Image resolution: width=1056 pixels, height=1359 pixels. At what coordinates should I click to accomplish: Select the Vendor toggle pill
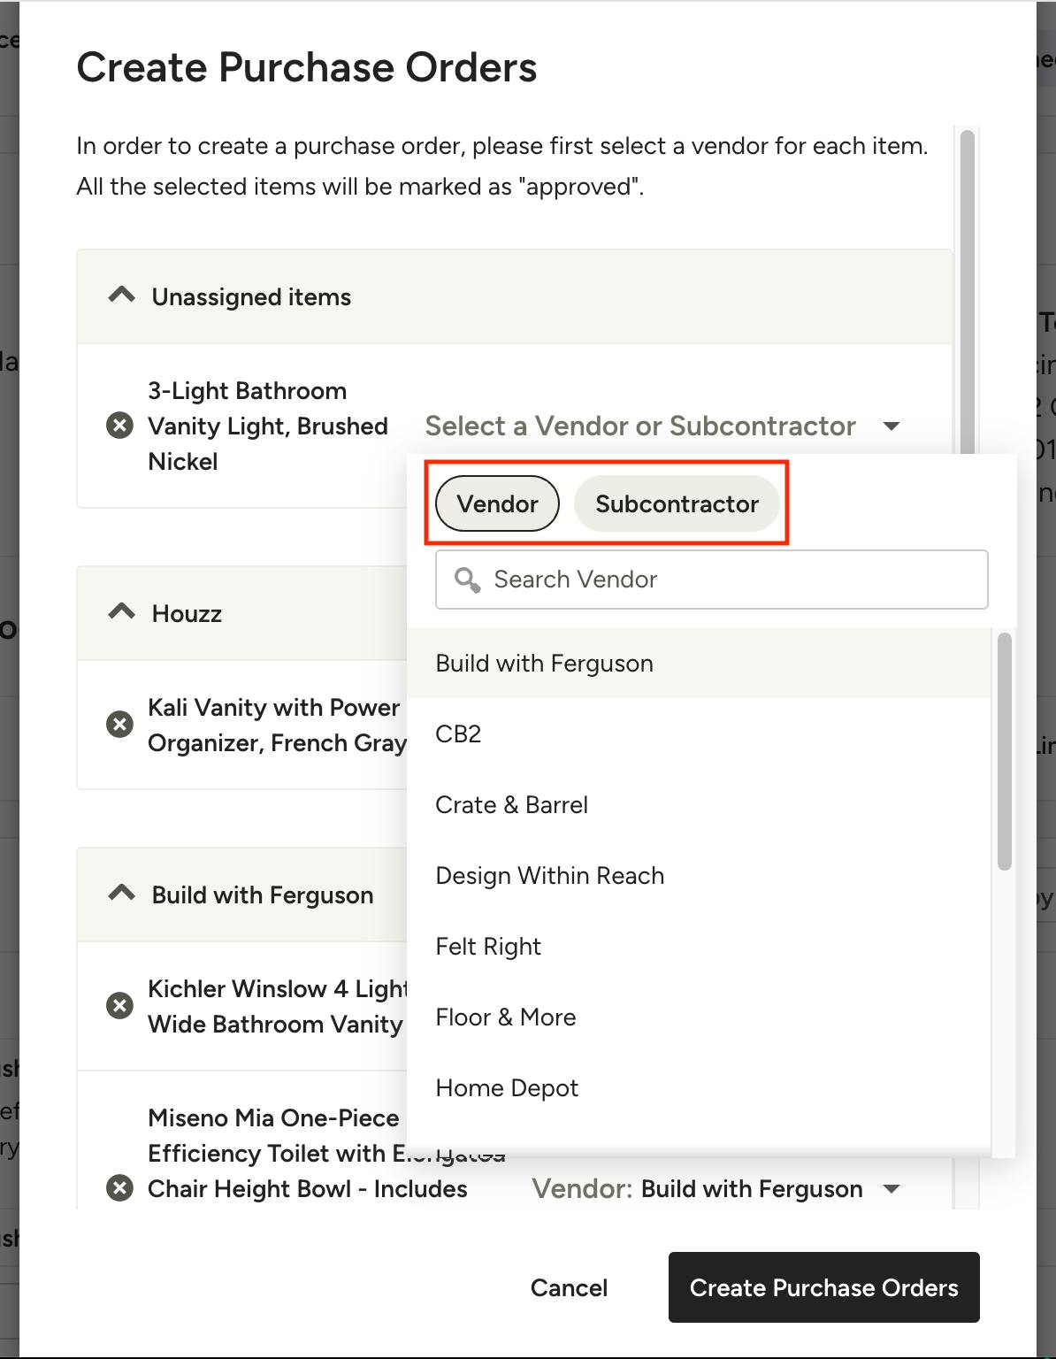[496, 503]
